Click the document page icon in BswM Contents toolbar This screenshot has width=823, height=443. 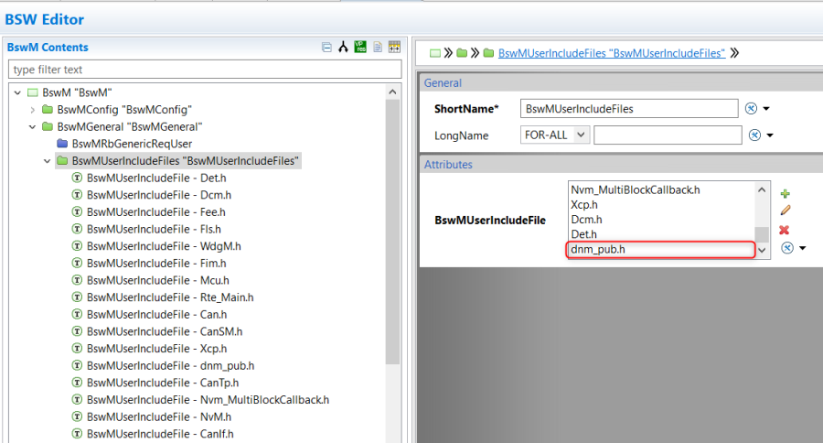tap(378, 48)
